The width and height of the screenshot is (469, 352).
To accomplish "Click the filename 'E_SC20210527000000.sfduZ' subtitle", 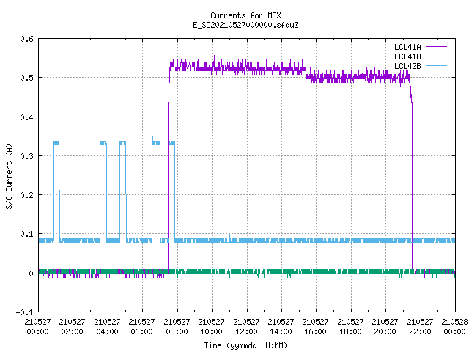I will point(245,25).
